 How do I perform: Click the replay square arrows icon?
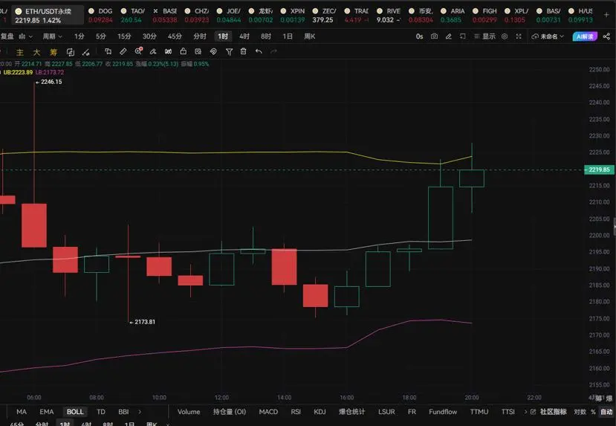tap(71, 52)
